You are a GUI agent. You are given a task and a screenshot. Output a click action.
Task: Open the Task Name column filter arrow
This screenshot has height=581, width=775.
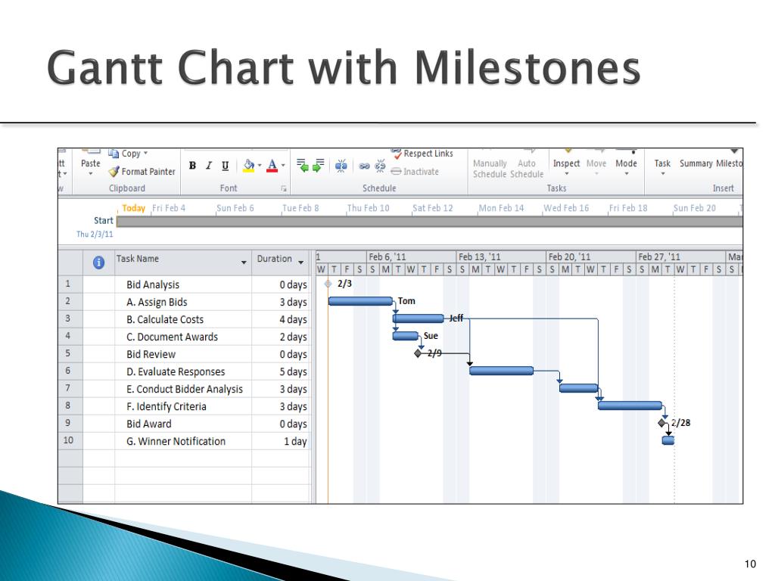244,263
